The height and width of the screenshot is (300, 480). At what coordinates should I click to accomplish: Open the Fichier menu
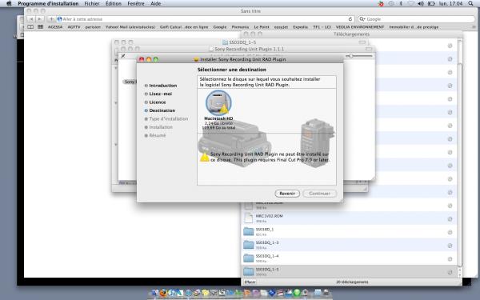click(x=92, y=4)
